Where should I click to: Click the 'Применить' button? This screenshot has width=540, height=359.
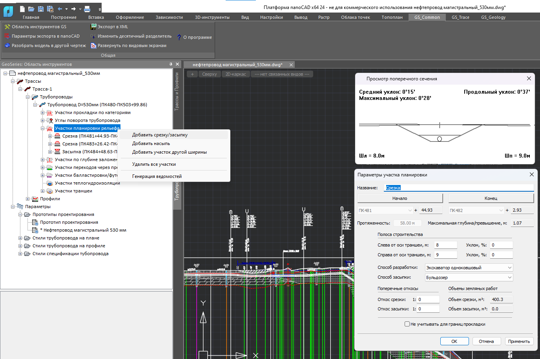519,341
